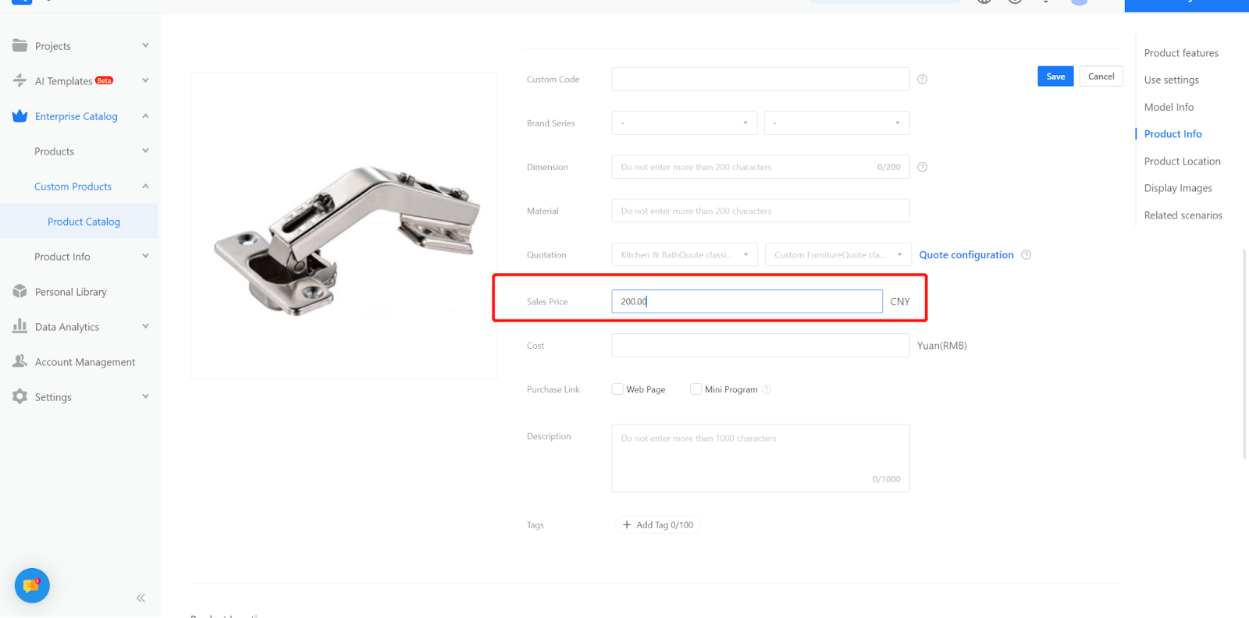Click the Dimension input field
The height and width of the screenshot is (618, 1249).
(x=760, y=167)
